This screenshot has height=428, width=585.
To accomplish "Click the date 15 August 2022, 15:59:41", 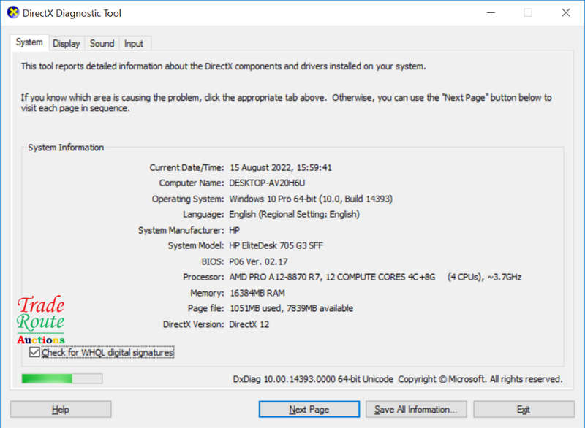I will (x=281, y=168).
